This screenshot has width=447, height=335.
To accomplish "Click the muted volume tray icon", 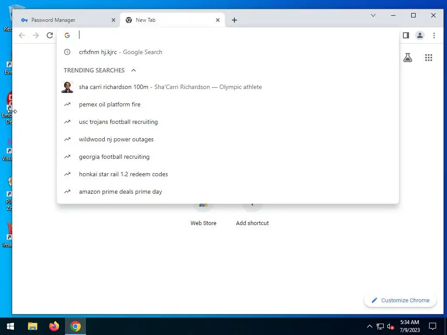I will click(x=391, y=326).
